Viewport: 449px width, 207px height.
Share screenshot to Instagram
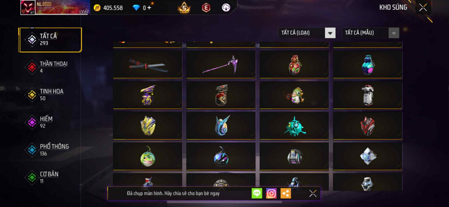271,193
